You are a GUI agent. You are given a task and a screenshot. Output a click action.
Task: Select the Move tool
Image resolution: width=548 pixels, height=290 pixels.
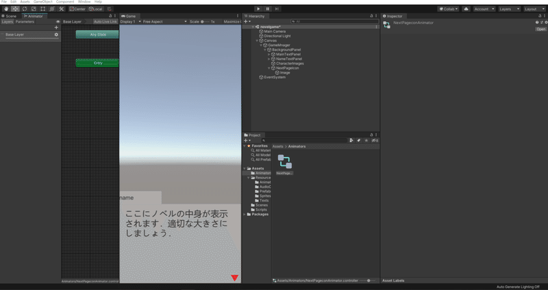(x=15, y=9)
